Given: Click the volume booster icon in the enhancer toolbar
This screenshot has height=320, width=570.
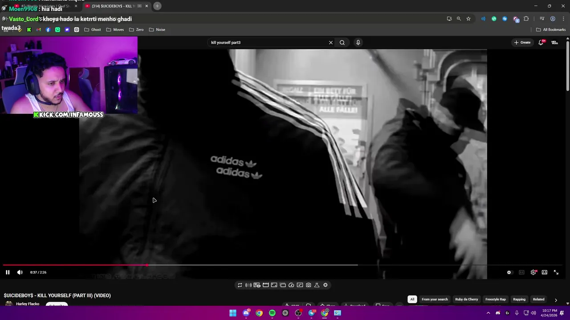Looking at the screenshot, I should (x=248, y=285).
